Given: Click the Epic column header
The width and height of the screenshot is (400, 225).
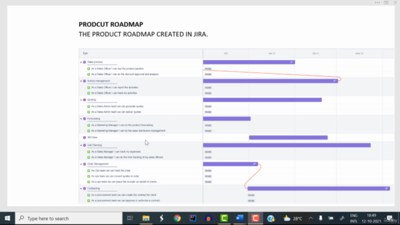Looking at the screenshot, I should [86, 53].
